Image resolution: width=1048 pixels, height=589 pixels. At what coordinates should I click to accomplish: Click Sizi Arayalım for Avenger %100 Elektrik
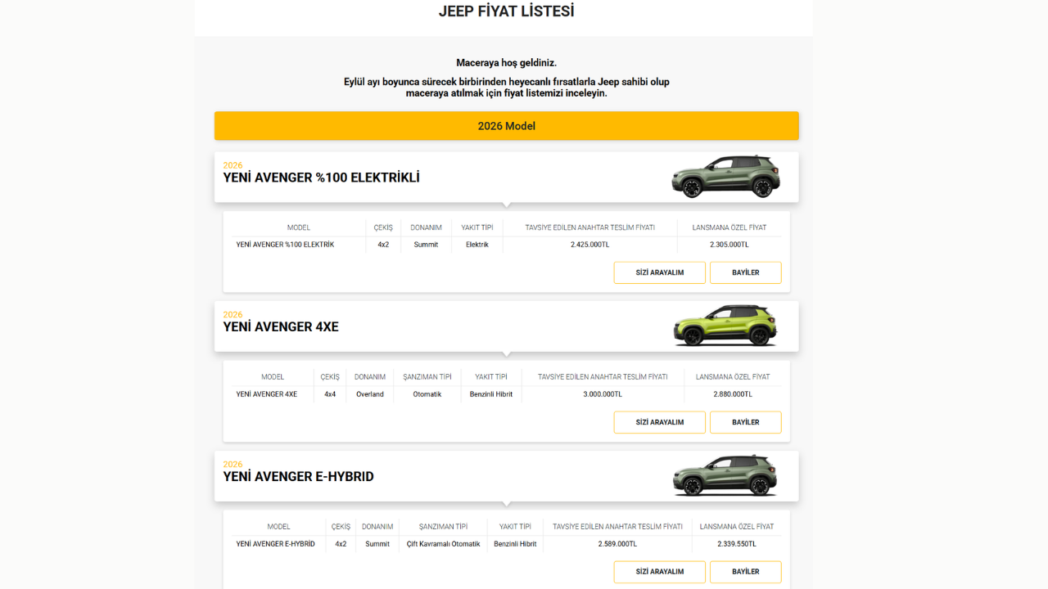click(x=659, y=272)
